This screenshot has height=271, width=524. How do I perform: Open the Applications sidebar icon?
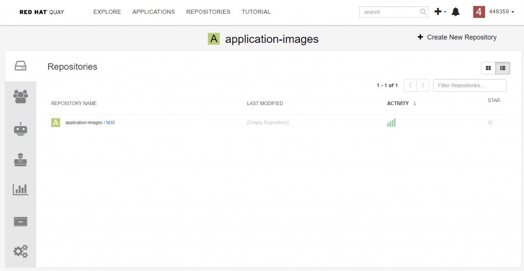(x=20, y=221)
